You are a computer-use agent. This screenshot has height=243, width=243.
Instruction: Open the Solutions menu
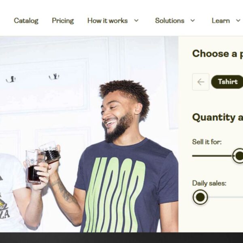[x=170, y=21]
